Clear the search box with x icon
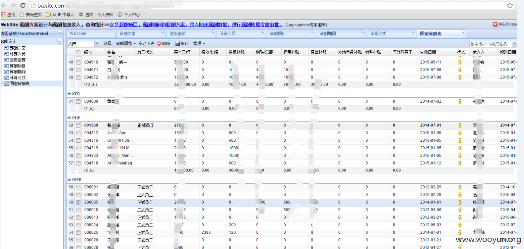The height and width of the screenshot is (249, 524). point(514,43)
